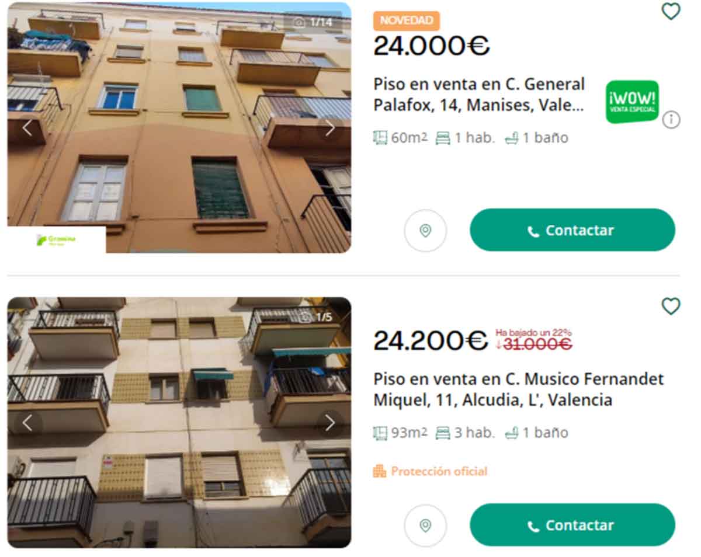701x557 pixels.
Task: Click the 24.200€ price with 22% drop
Action: point(431,340)
